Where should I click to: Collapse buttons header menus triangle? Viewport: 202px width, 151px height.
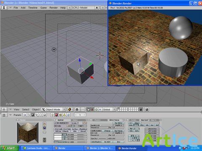tap(11, 115)
